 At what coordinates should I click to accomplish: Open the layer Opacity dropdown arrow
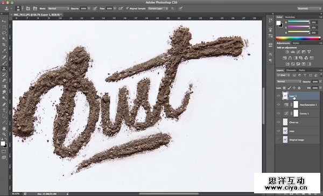pos(320,82)
